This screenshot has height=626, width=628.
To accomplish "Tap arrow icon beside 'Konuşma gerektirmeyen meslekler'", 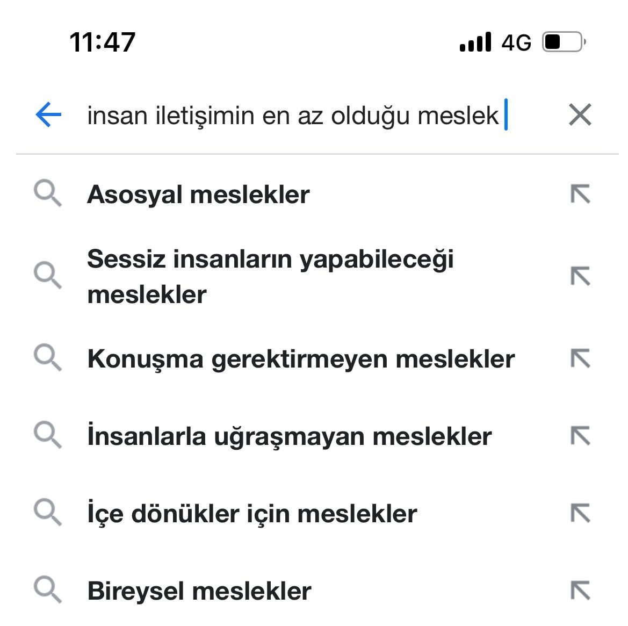I will coord(580,358).
